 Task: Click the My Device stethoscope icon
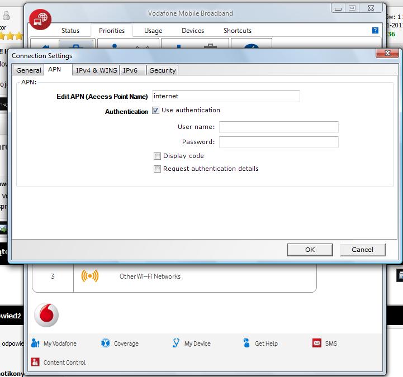click(176, 343)
